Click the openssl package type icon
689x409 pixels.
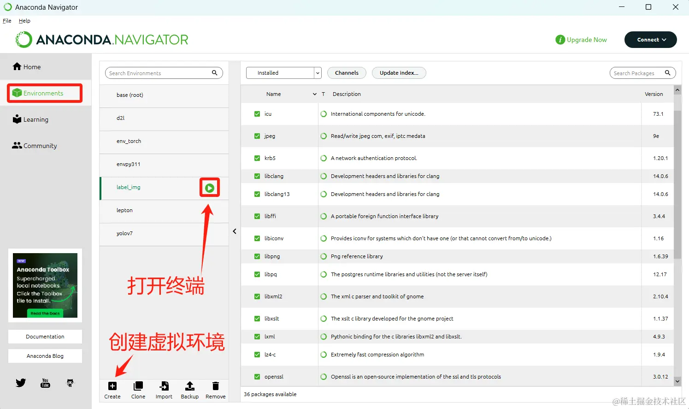(x=324, y=377)
